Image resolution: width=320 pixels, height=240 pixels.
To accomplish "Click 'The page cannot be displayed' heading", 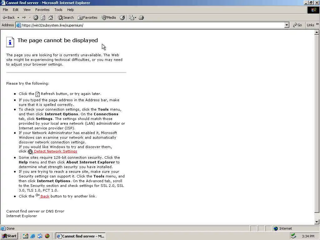I will (x=57, y=40).
